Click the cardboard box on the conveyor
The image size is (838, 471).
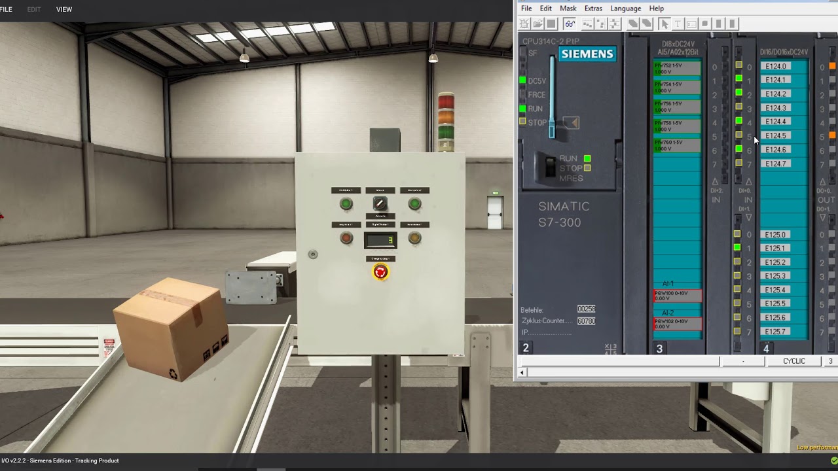pos(171,329)
